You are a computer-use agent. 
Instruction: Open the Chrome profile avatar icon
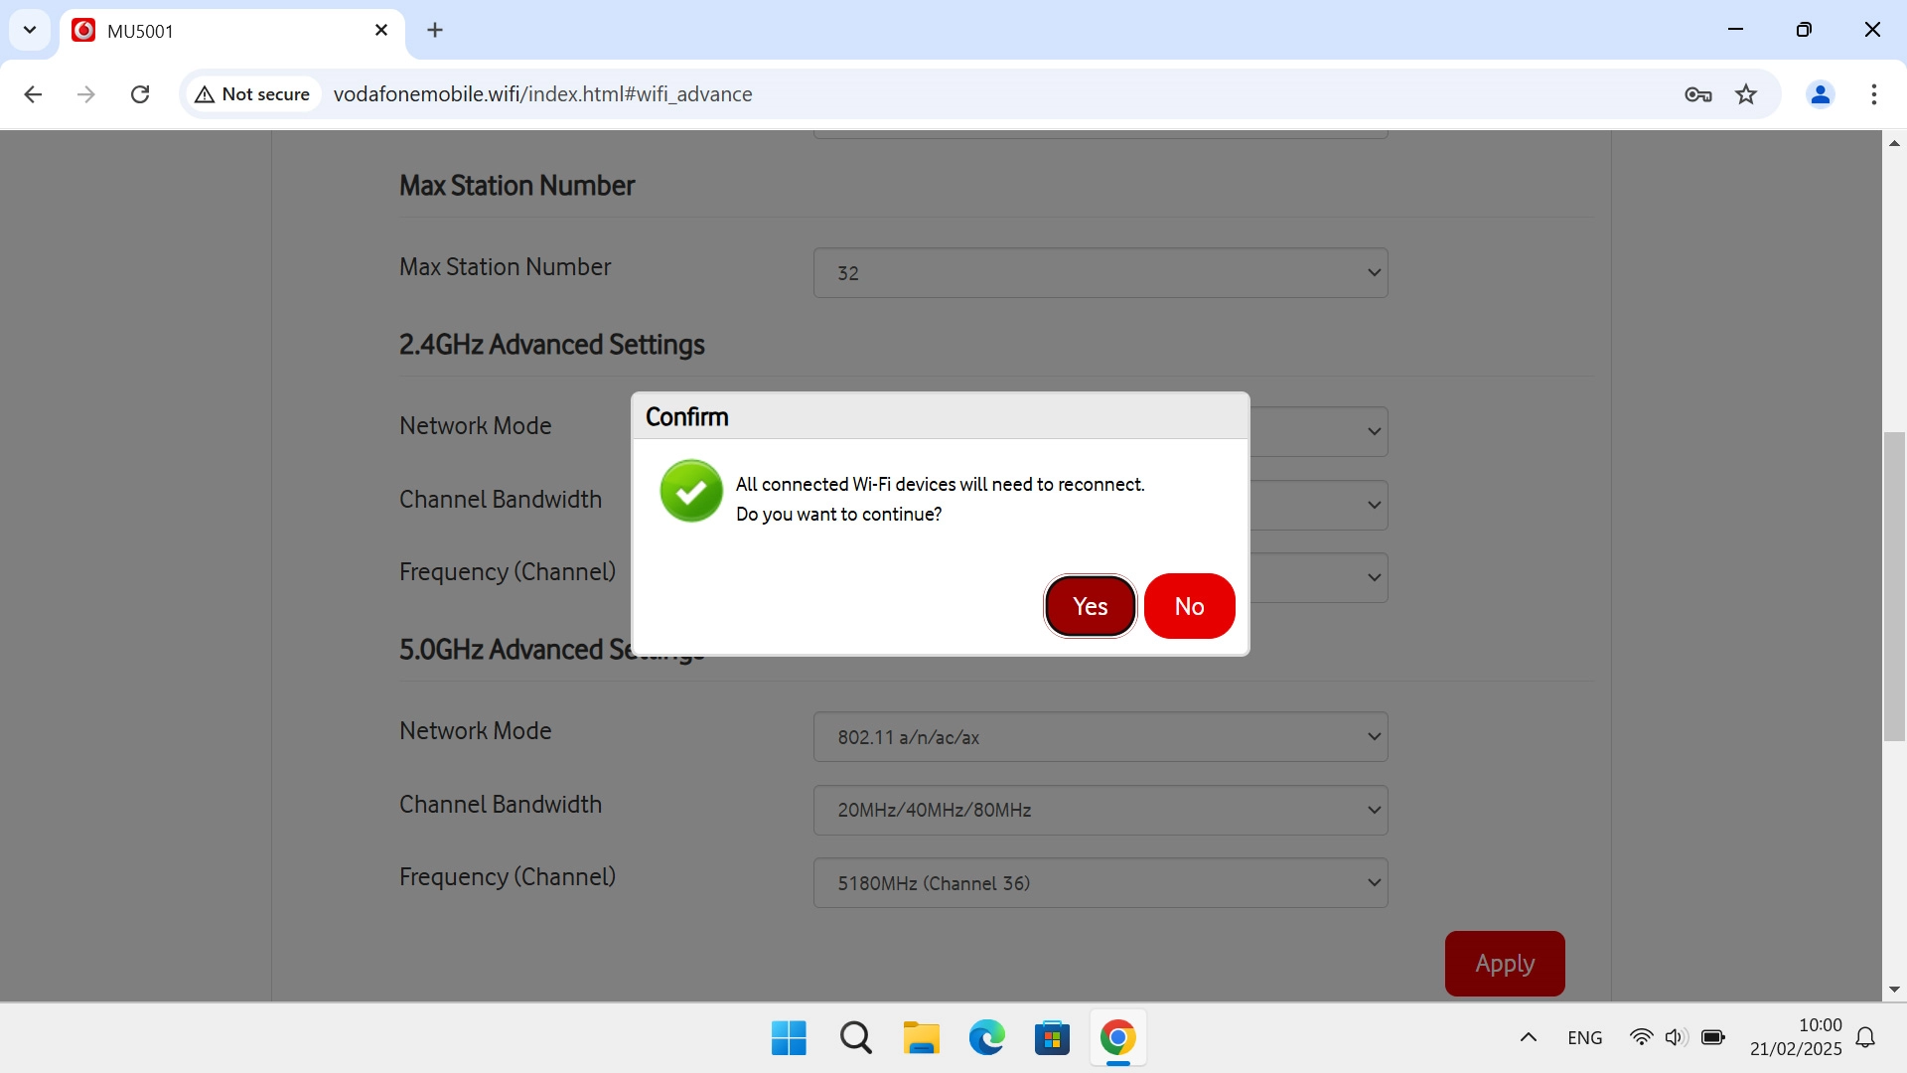tap(1820, 94)
